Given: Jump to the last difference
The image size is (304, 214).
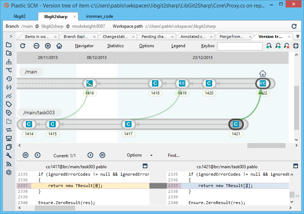Looking at the screenshot, I should click(x=102, y=155).
